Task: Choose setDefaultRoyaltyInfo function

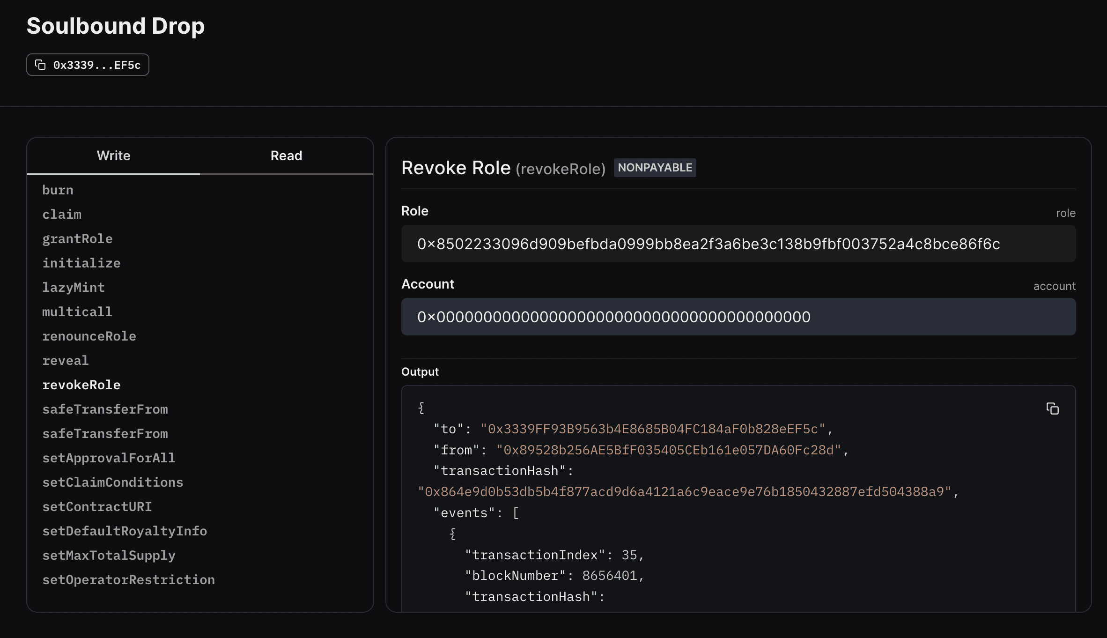Action: [125, 531]
